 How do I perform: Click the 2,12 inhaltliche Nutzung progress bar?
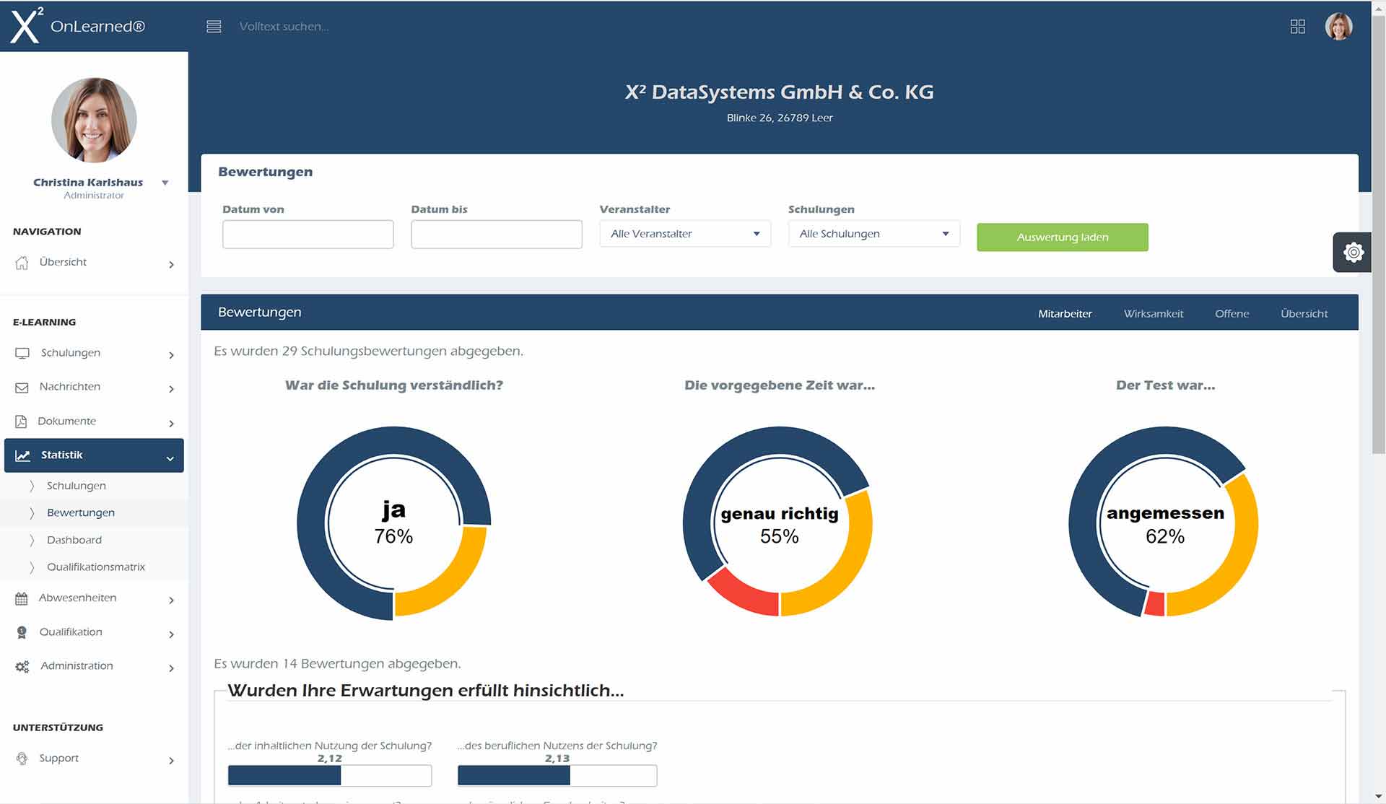click(330, 776)
